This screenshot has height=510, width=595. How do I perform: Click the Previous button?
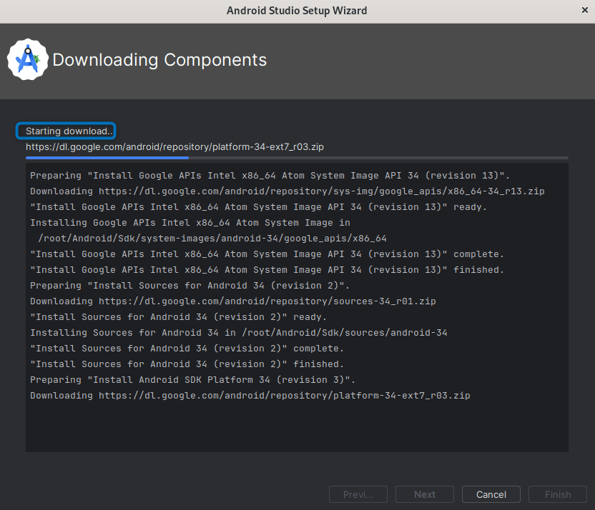pyautogui.click(x=358, y=494)
